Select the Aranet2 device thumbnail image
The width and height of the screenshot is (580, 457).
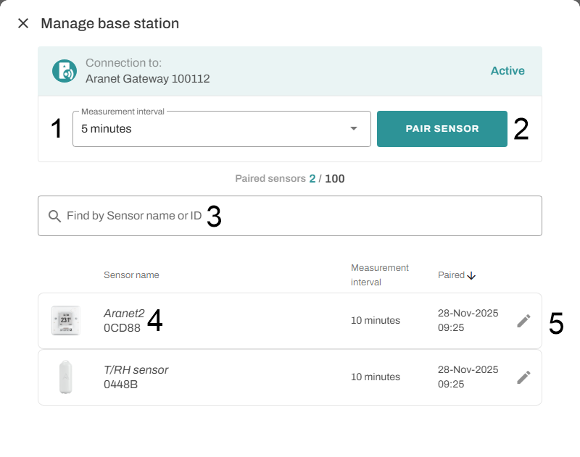[65, 320]
